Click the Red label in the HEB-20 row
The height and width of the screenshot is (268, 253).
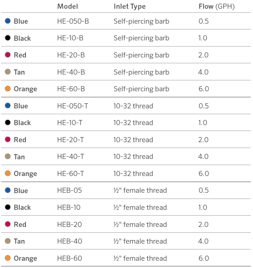click(20, 224)
